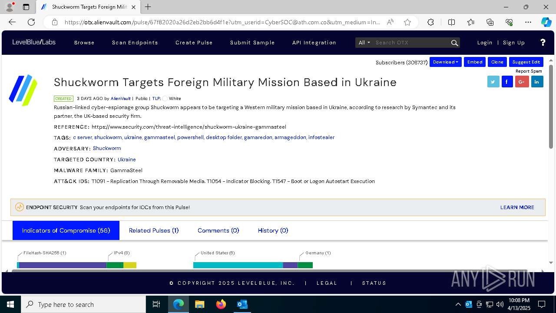Screen dimensions: 556x313
Task: Click LEARN MORE about endpoint security
Action: coord(517,207)
